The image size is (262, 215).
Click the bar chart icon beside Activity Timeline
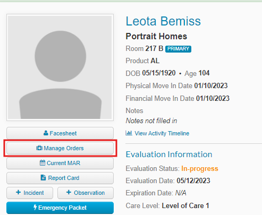(129, 133)
